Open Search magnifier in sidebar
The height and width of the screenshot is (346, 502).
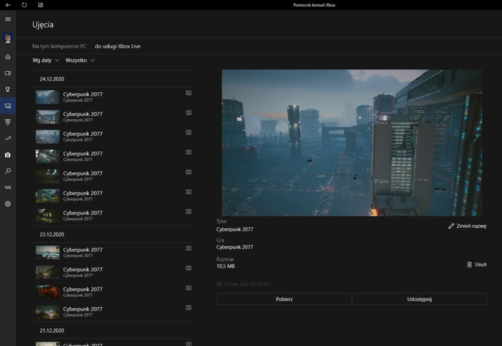click(x=8, y=171)
